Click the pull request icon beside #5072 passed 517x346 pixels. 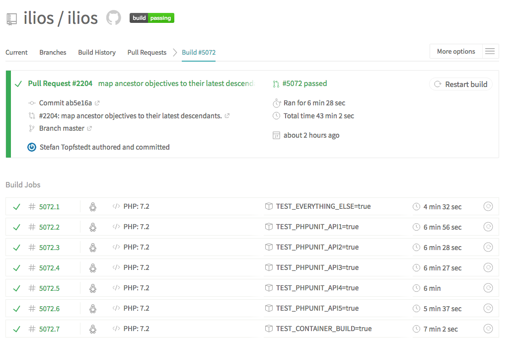click(x=276, y=84)
